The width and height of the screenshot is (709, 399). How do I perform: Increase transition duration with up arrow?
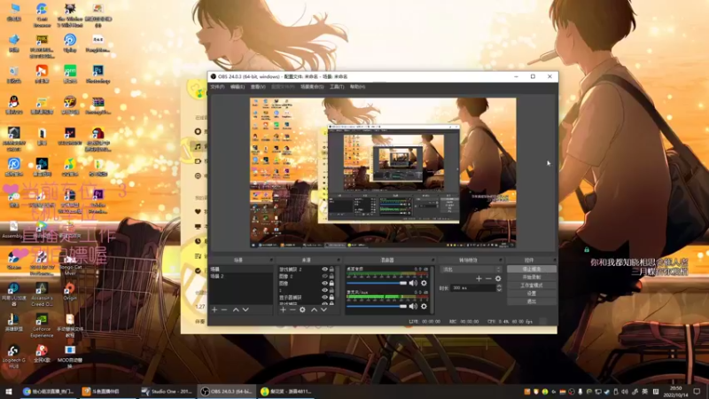(x=499, y=286)
